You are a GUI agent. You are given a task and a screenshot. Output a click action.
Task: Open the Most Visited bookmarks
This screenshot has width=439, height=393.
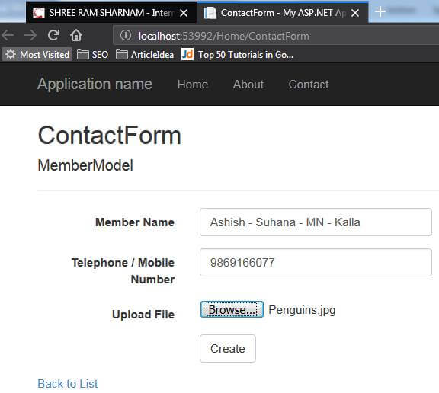pos(37,54)
